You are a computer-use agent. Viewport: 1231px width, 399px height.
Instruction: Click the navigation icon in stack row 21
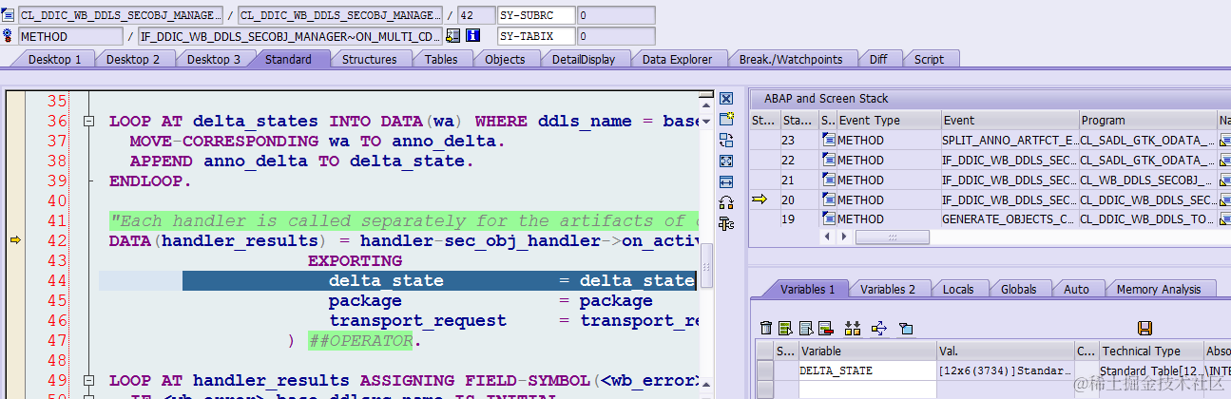point(1225,180)
